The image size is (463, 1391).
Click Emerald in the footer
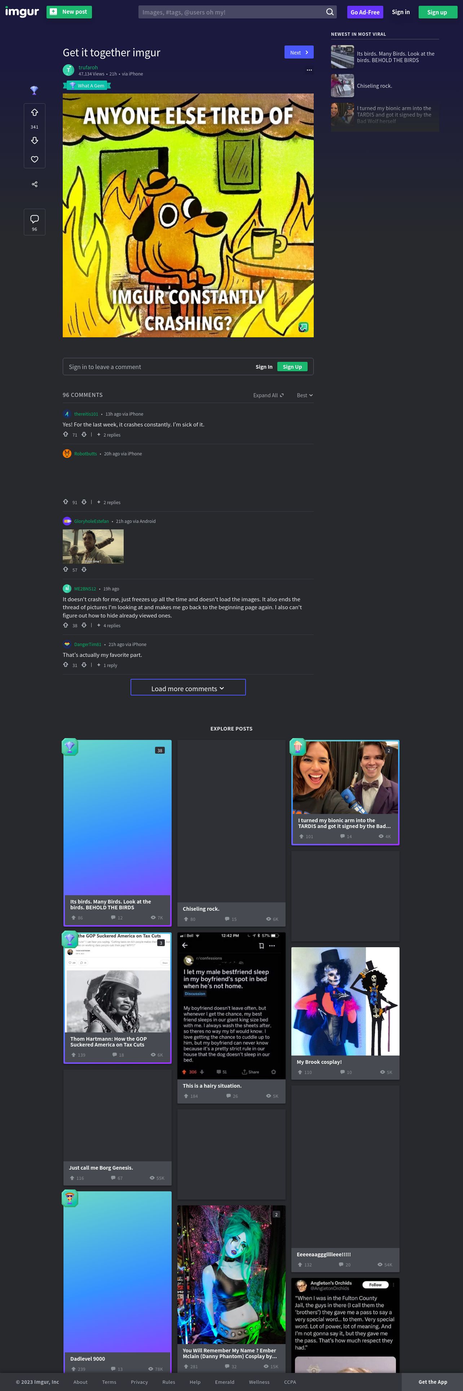click(225, 1382)
